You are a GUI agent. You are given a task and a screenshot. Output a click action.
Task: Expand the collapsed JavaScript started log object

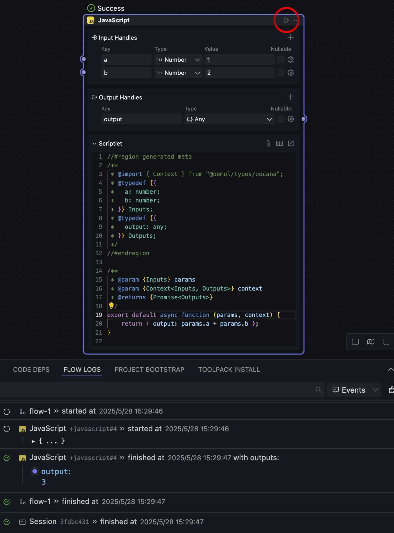[33, 441]
